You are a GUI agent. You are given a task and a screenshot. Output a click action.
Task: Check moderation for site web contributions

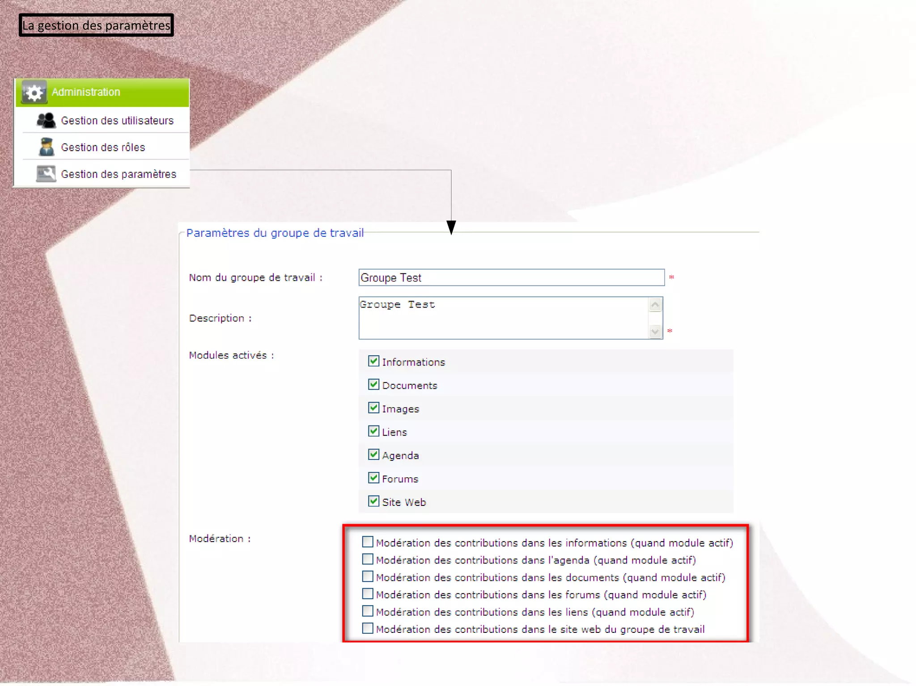368,628
